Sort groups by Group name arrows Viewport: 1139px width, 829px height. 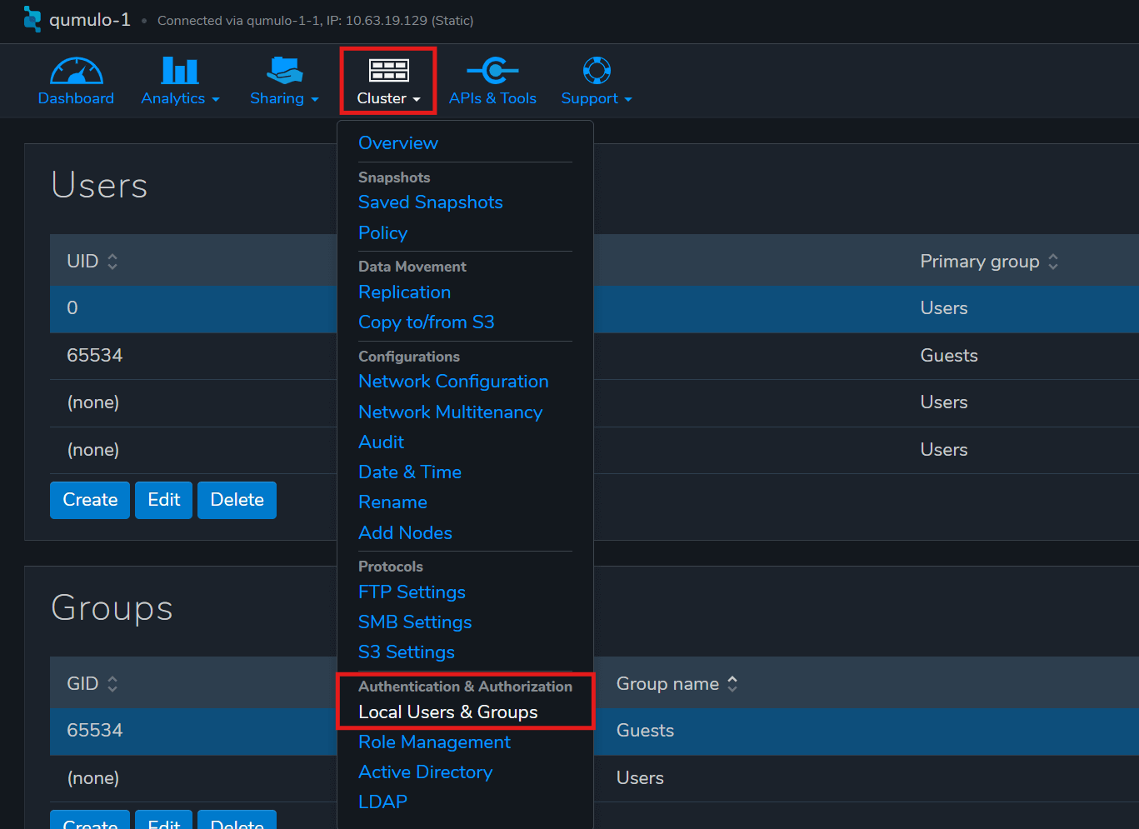[x=732, y=684]
